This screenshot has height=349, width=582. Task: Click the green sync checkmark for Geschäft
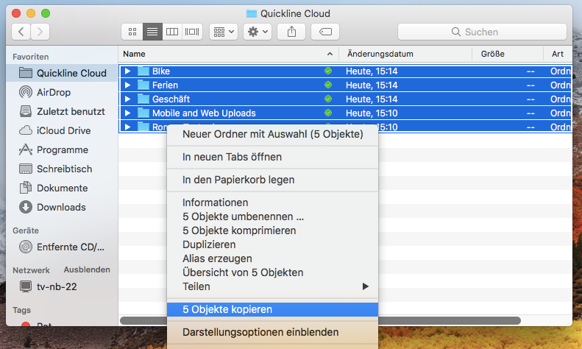pos(328,99)
